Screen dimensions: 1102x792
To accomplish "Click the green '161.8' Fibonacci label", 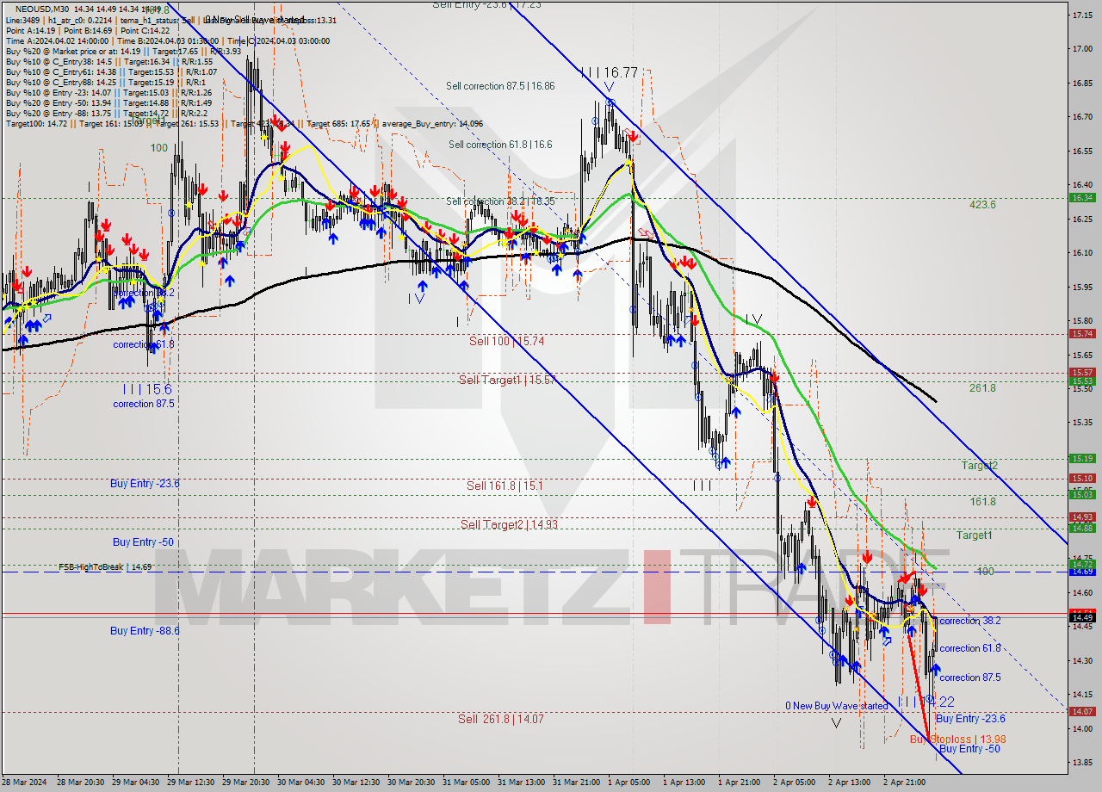I will click(x=982, y=501).
